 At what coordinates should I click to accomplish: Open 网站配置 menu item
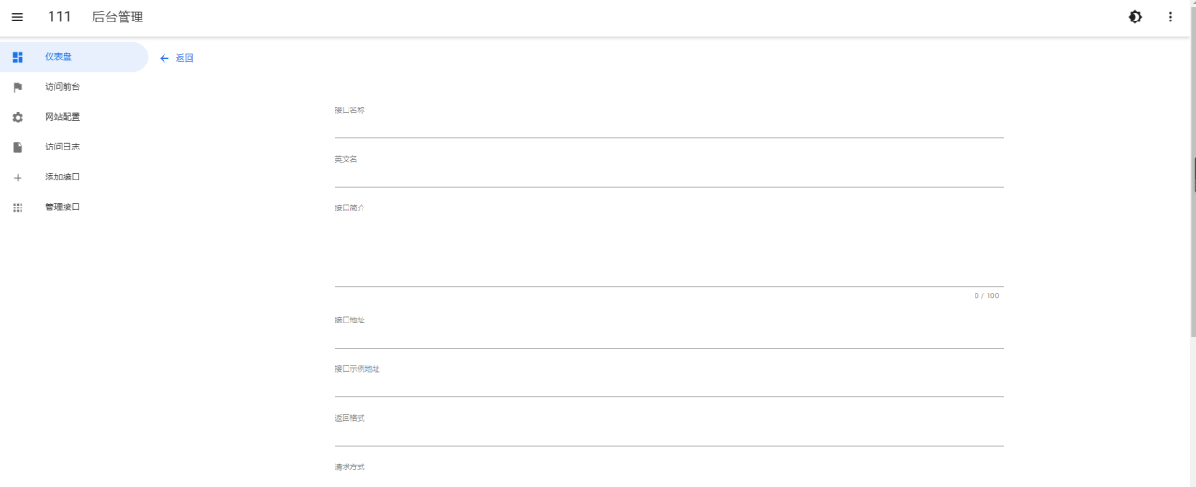pyautogui.click(x=74, y=117)
